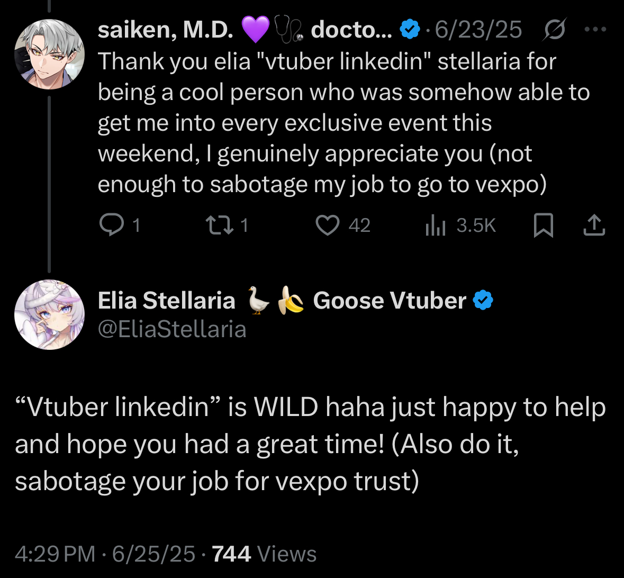Tap the saiken, M.D. display name
Viewport: 624px width, 578px height.
(x=165, y=30)
